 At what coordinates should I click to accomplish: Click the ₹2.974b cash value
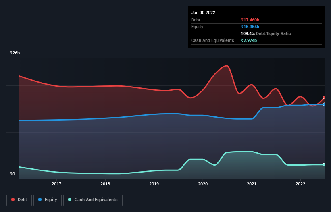click(x=249, y=40)
